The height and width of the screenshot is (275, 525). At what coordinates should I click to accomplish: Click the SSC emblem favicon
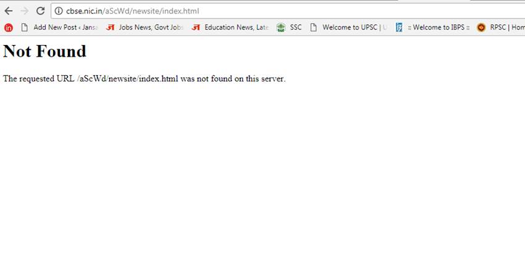pos(281,27)
